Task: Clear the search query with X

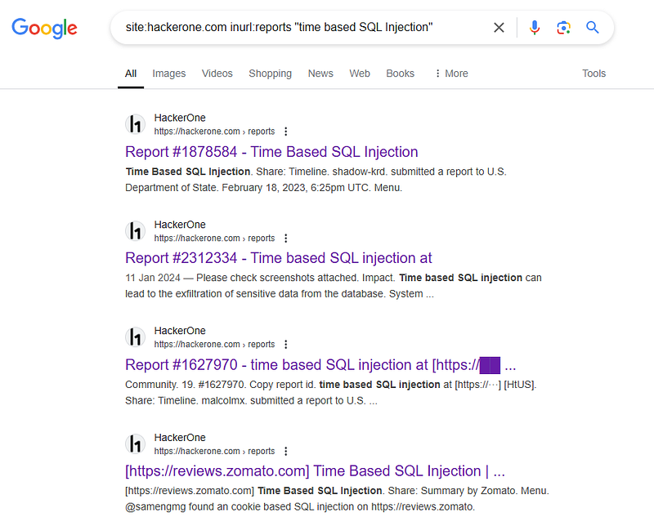Action: point(499,28)
